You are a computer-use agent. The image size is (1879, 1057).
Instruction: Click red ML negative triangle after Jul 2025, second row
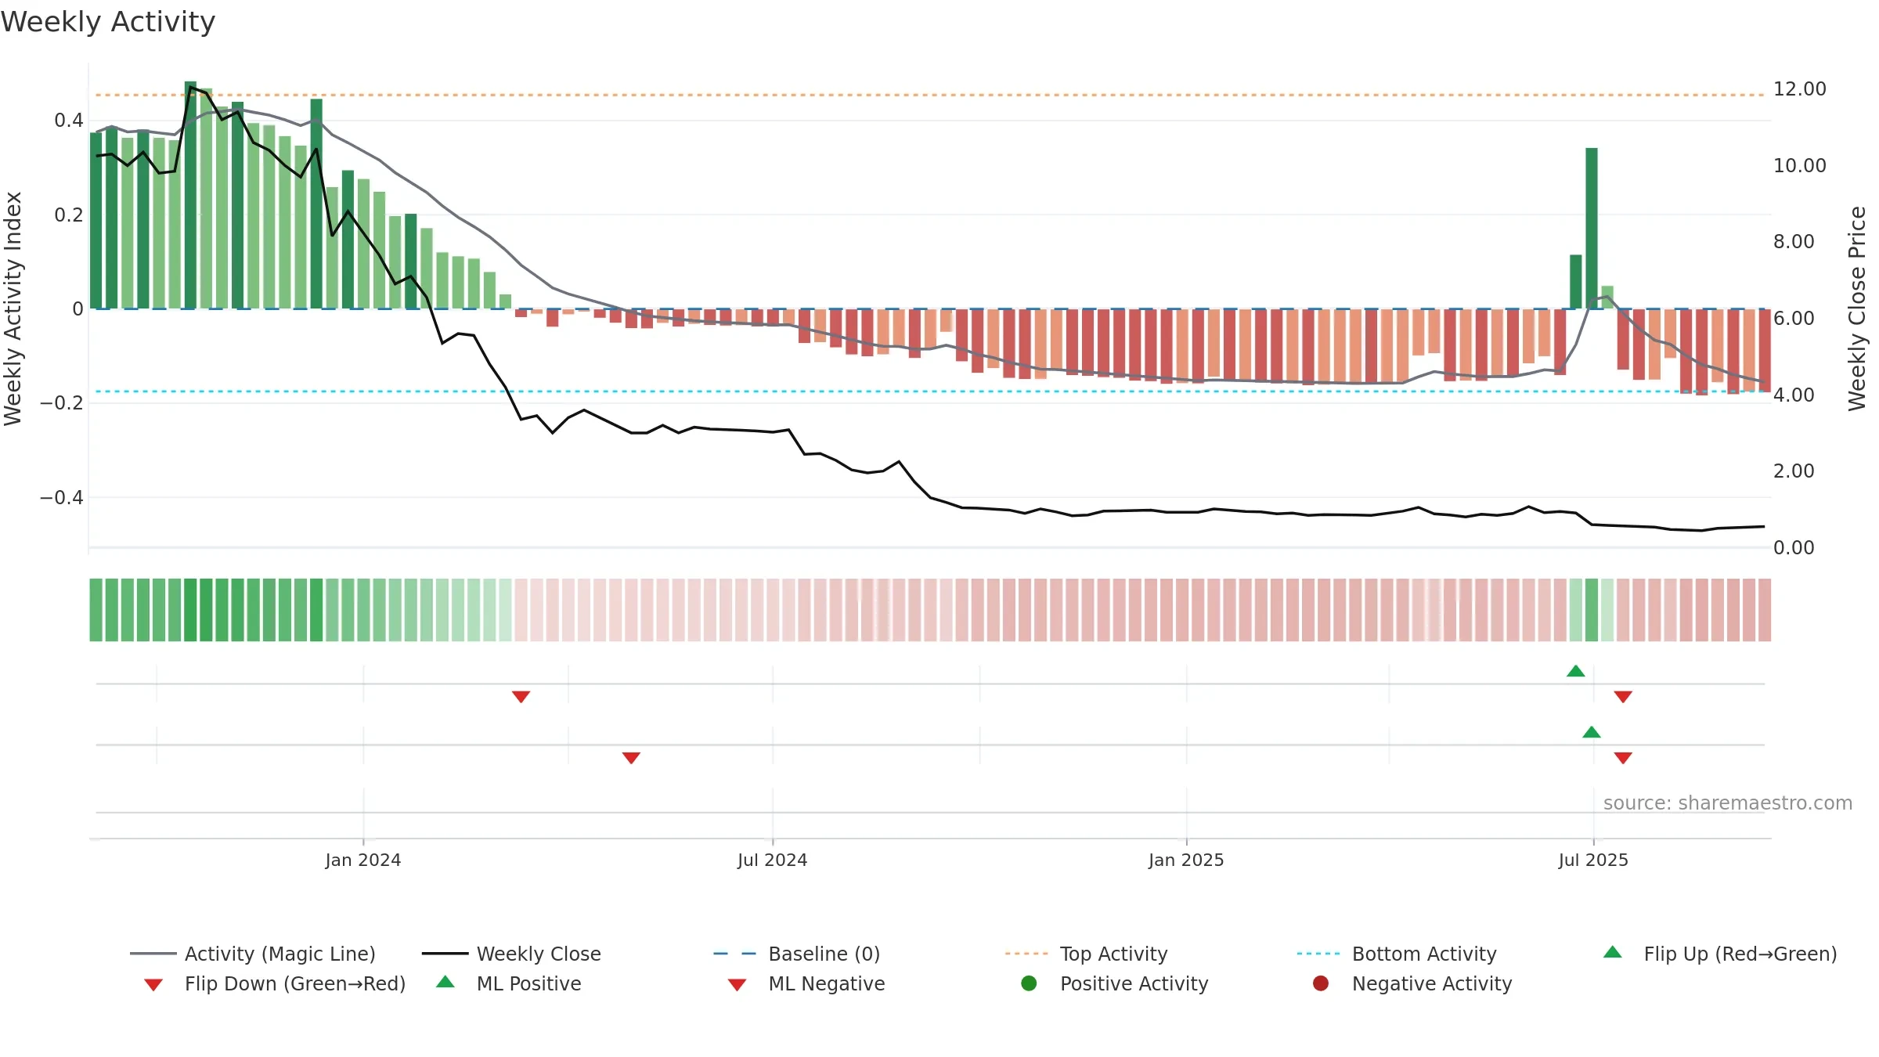[1623, 757]
